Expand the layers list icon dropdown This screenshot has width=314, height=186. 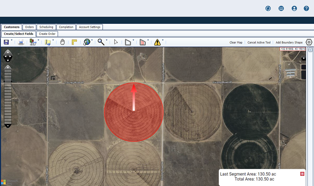38,40
